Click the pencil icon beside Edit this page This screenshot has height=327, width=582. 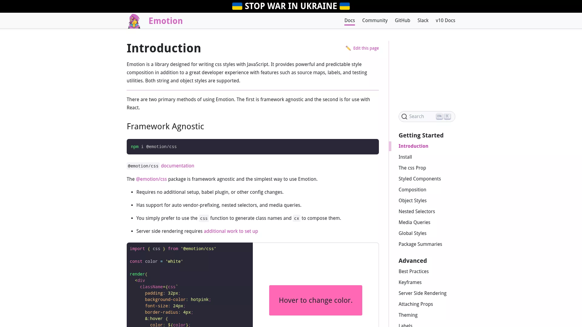tap(348, 48)
